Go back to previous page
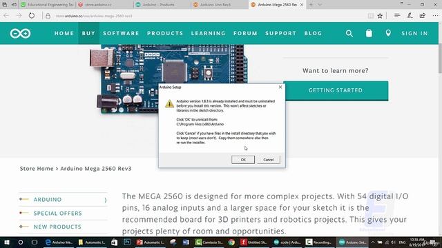Image resolution: width=442 pixels, height=248 pixels. pos(6,16)
